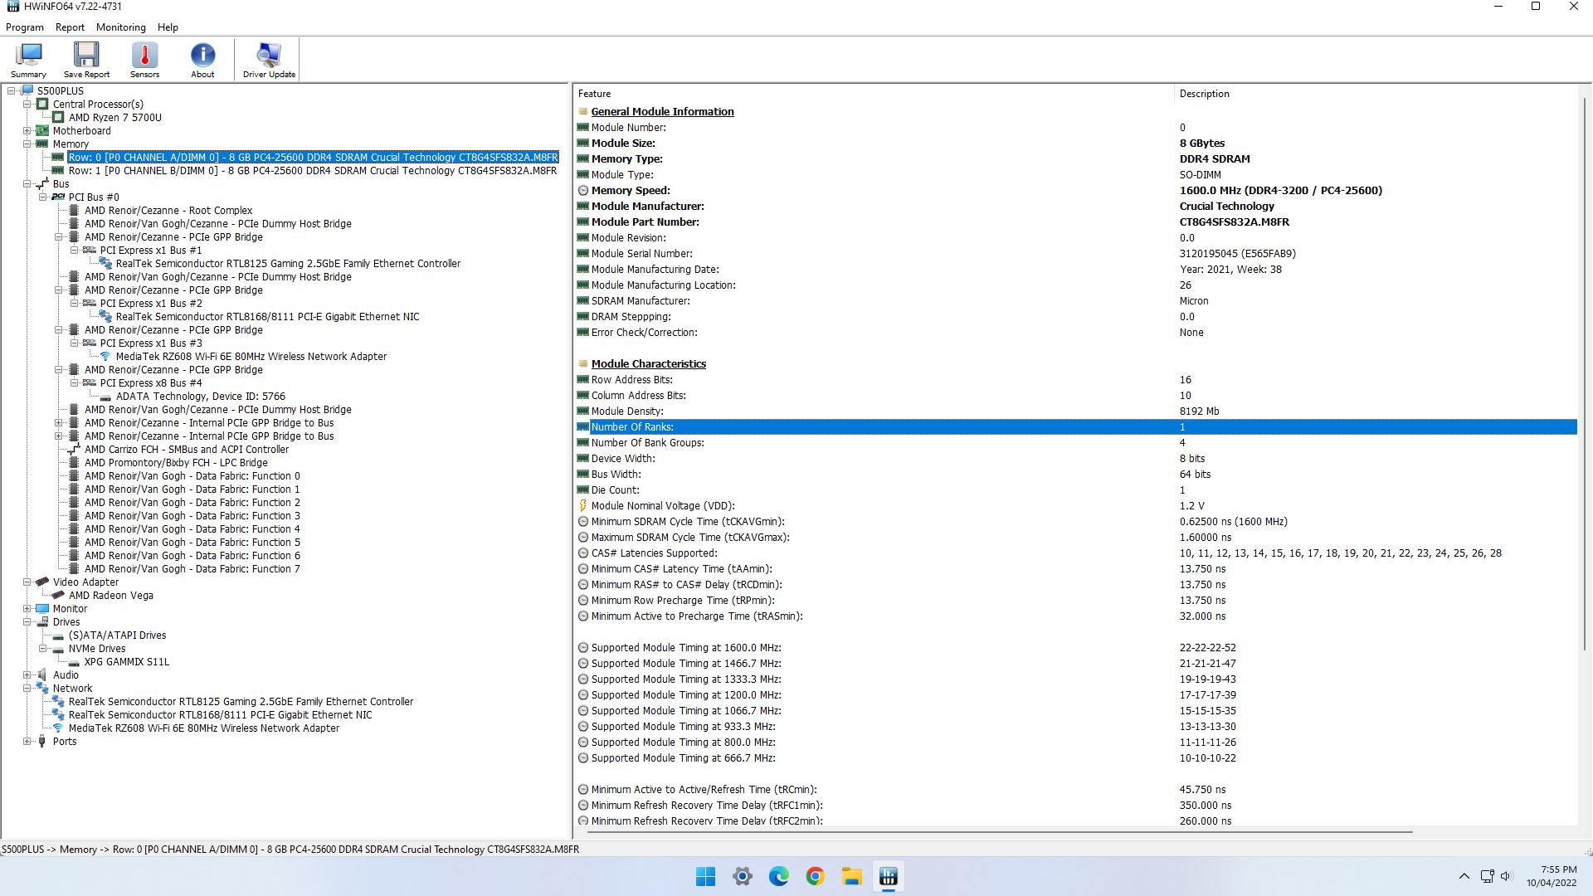Select the Module Manufacturing Date row
The image size is (1593, 896).
1076,270
